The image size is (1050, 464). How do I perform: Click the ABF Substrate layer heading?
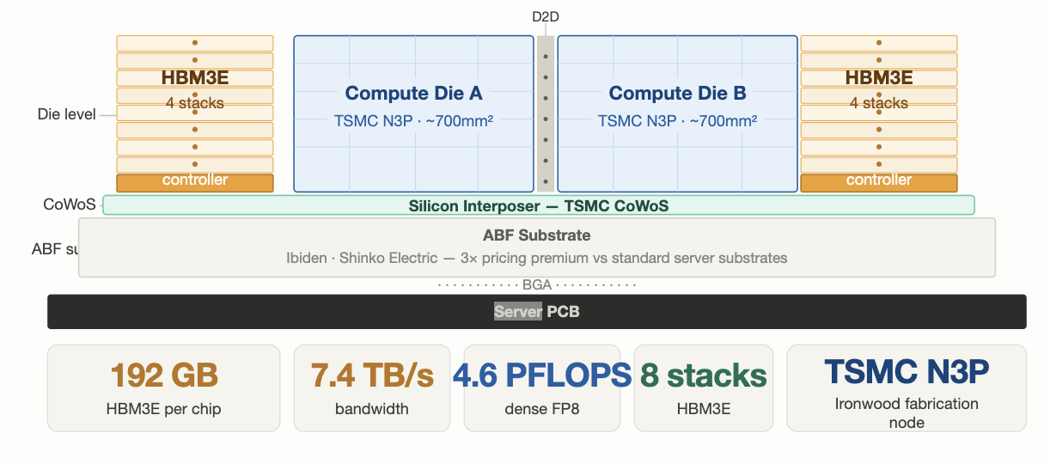click(537, 235)
